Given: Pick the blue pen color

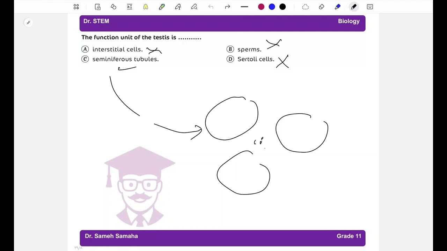Looking at the screenshot, I should [x=272, y=7].
